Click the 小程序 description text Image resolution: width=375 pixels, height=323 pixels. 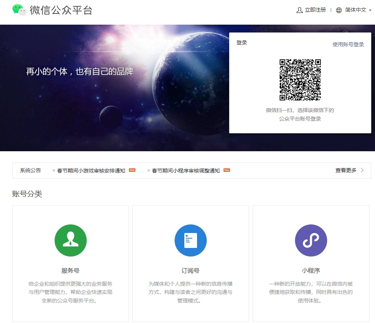click(311, 292)
